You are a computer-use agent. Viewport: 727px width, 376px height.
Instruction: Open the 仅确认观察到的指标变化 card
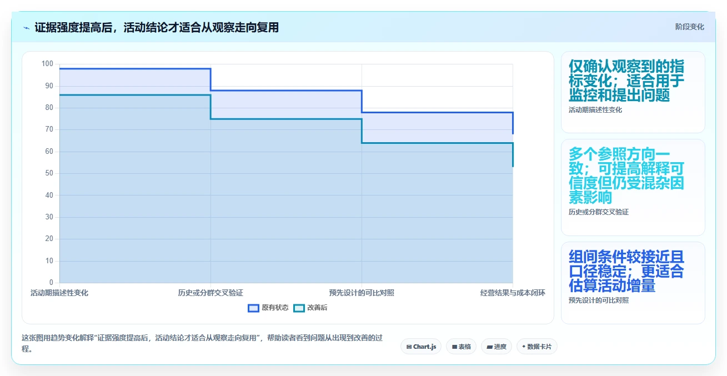(633, 92)
